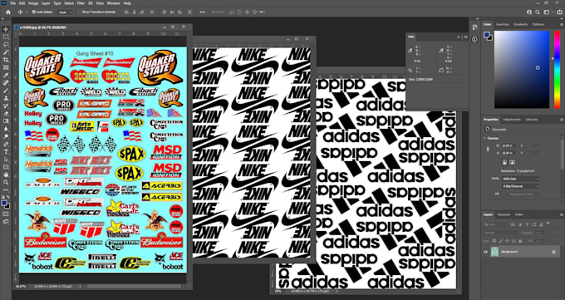Select the Magic Wand tool

tap(6, 52)
